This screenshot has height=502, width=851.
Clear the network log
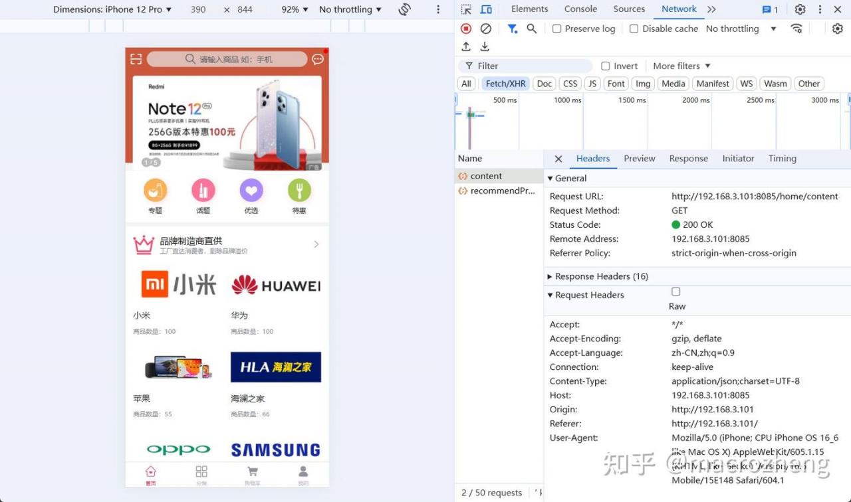click(x=486, y=29)
